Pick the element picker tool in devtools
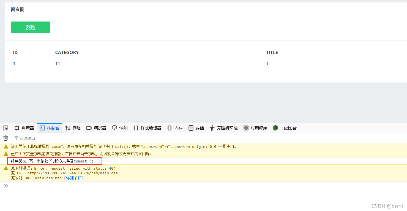 6,128
